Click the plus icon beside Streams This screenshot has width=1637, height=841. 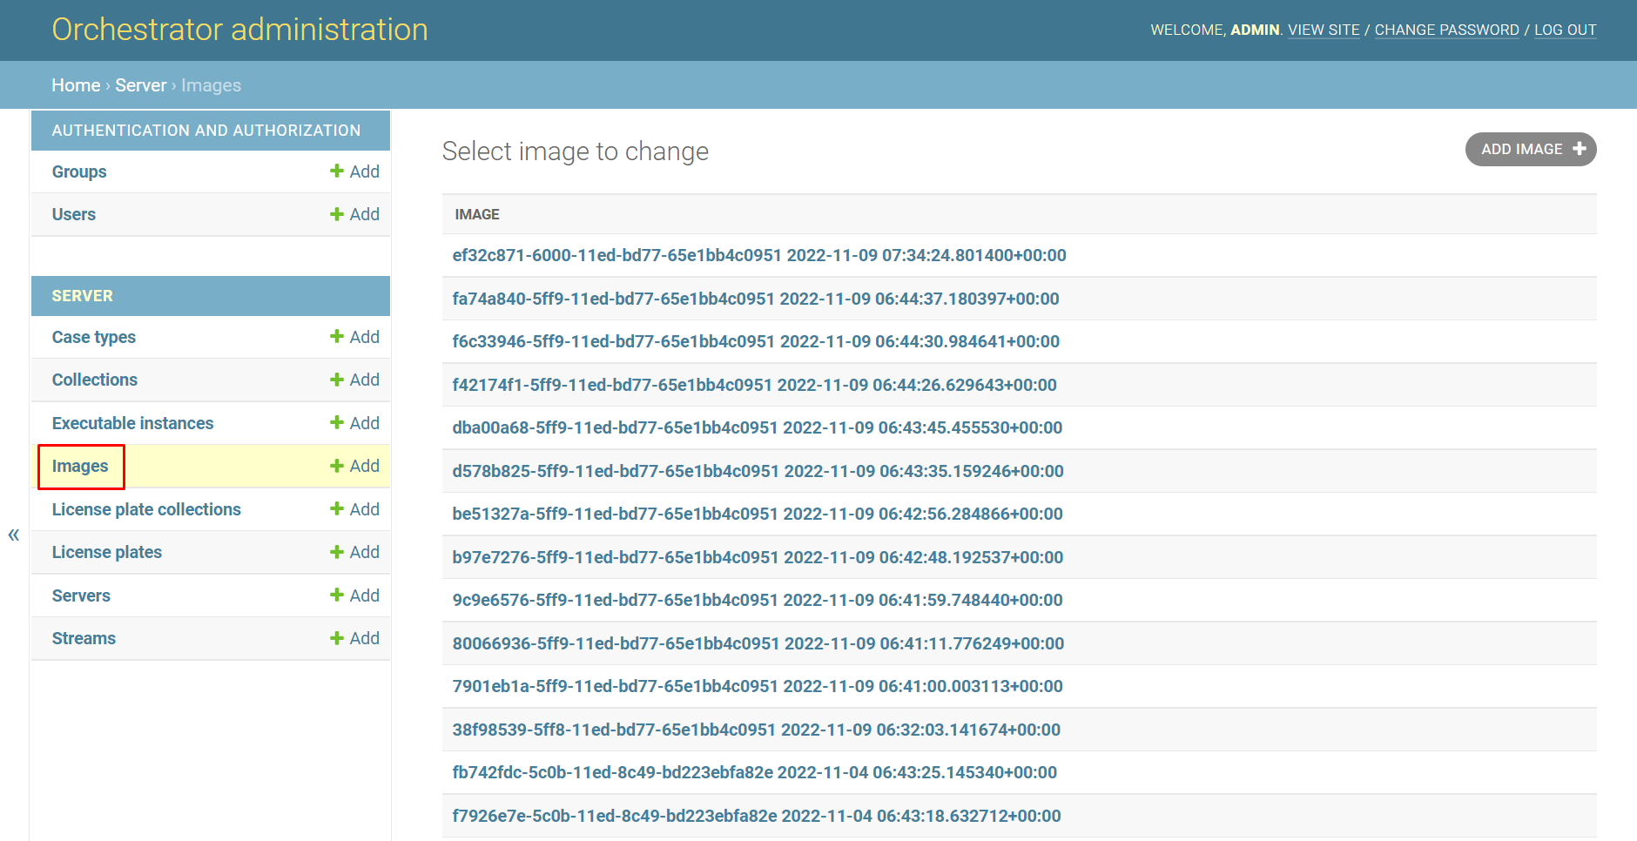pyautogui.click(x=337, y=638)
